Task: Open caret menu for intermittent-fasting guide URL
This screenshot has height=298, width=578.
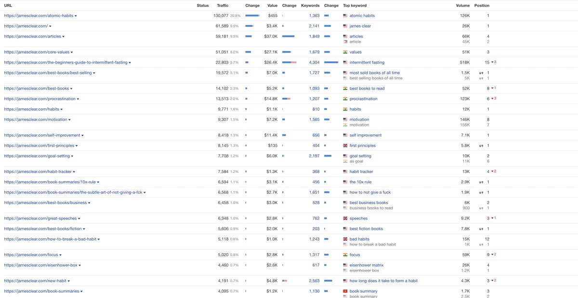Action: pyautogui.click(x=130, y=63)
